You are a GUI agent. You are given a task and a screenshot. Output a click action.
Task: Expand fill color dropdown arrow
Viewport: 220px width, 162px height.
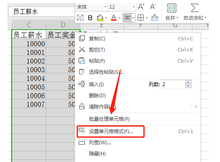[106, 18]
